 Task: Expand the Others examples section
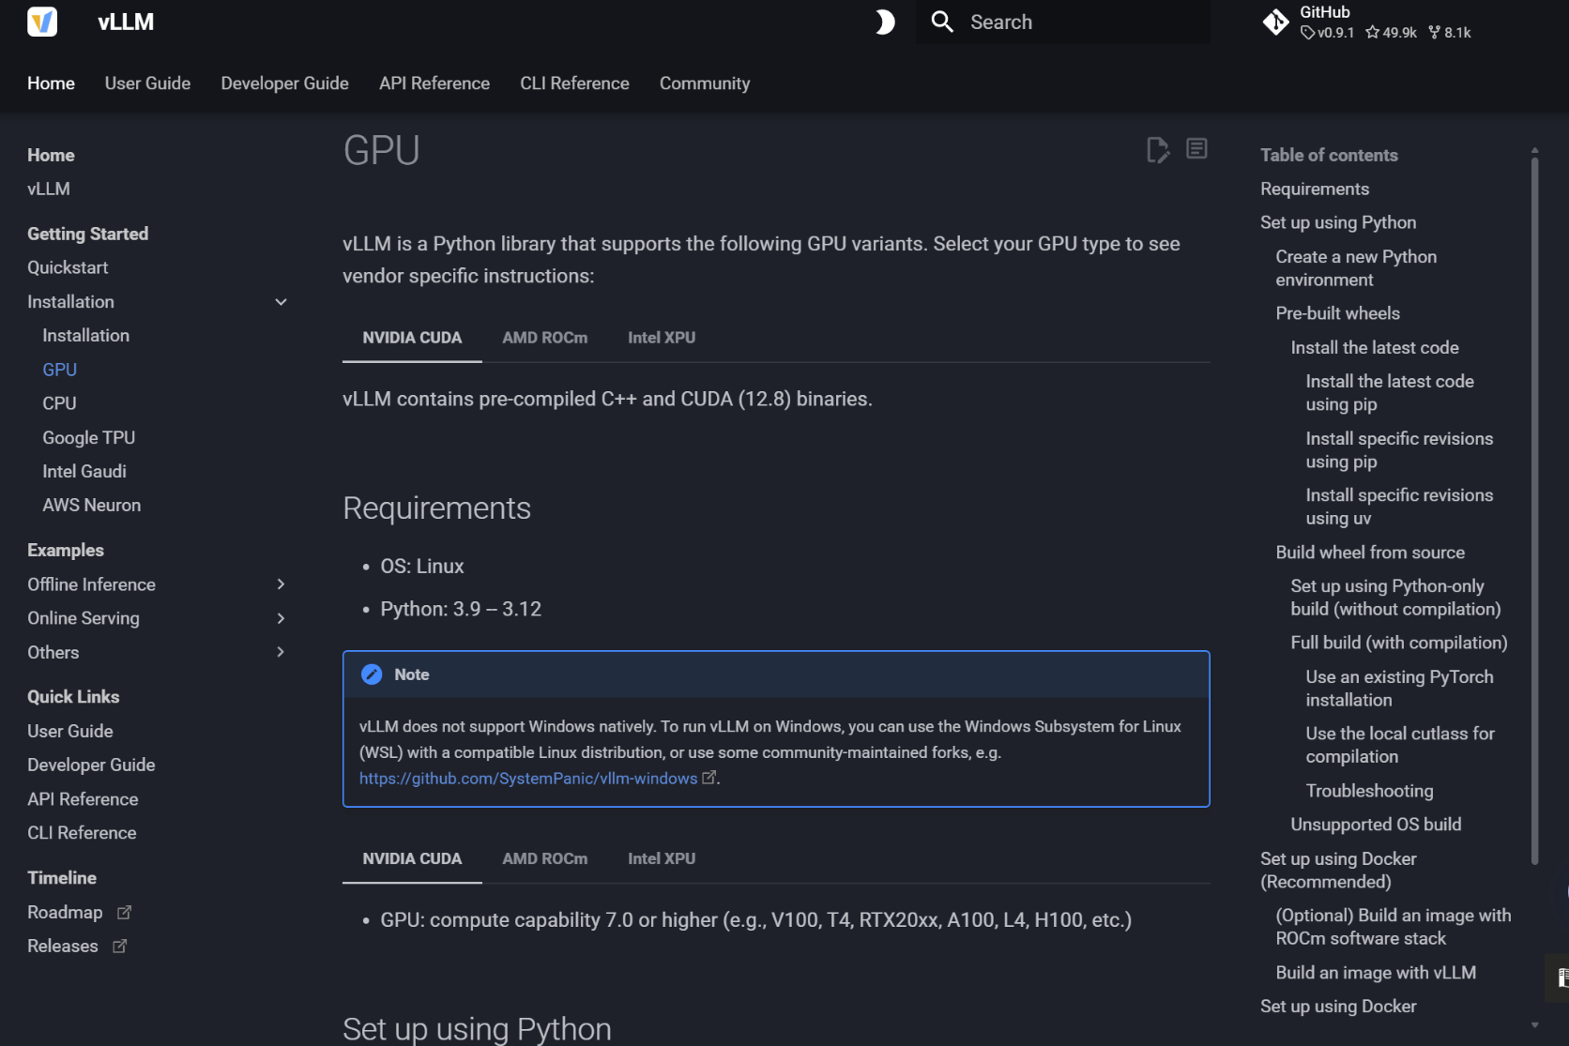click(281, 652)
